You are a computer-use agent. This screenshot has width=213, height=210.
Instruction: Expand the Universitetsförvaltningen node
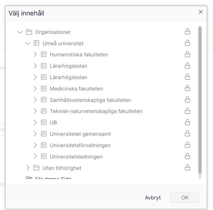(35, 145)
